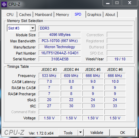Viewport: 139px width, 138px height.
Task: Click the empty Registered field
Action: [120, 41]
